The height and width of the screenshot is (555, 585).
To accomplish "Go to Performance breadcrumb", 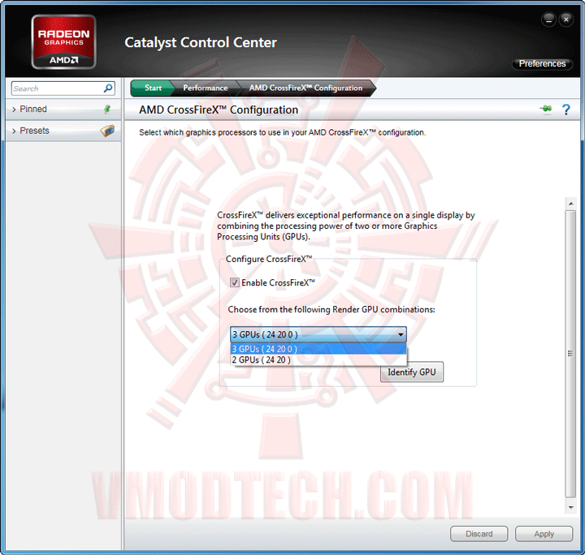I will click(x=206, y=88).
